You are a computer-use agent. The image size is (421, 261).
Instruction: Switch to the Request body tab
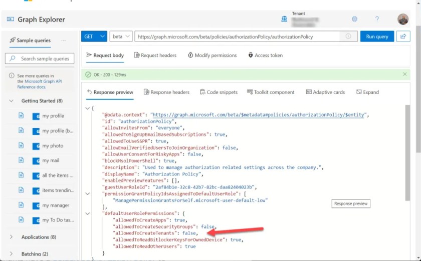(105, 55)
